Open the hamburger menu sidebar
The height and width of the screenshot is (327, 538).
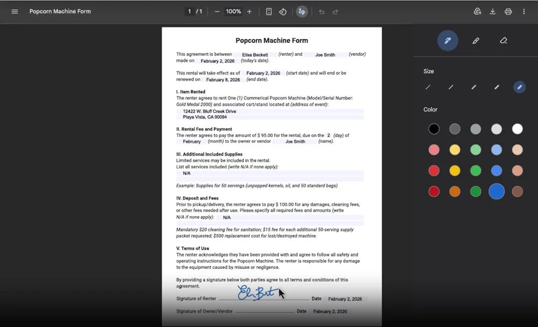click(15, 11)
